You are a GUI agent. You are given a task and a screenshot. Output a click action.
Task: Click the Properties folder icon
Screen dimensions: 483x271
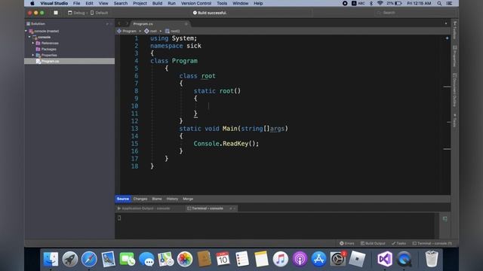click(x=38, y=55)
